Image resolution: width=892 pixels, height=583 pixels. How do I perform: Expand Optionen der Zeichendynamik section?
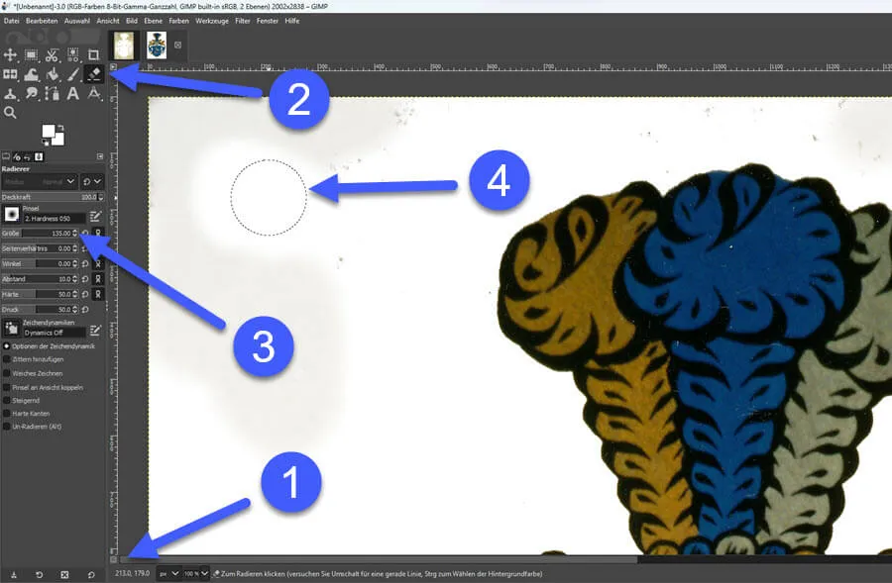pos(7,345)
